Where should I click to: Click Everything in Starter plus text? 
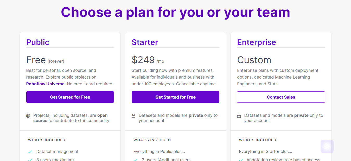click(x=266, y=151)
